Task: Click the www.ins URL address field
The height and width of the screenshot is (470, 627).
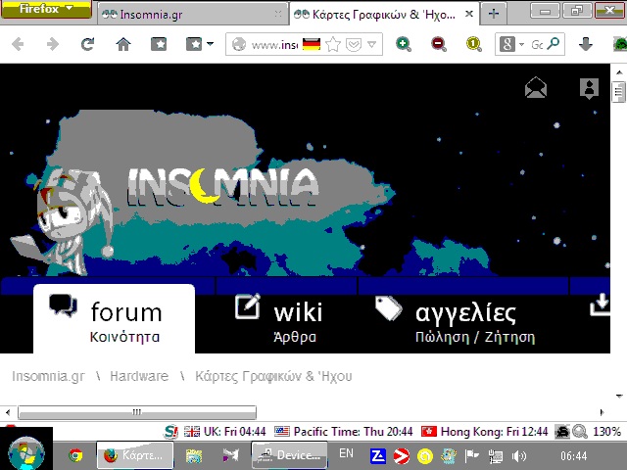Action: coord(274,44)
